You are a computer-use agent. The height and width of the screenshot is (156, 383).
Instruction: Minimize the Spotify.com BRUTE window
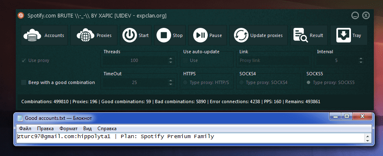(355, 16)
